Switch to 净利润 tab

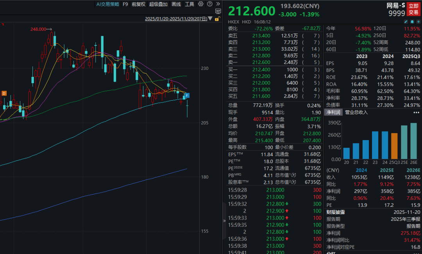[x=333, y=112]
